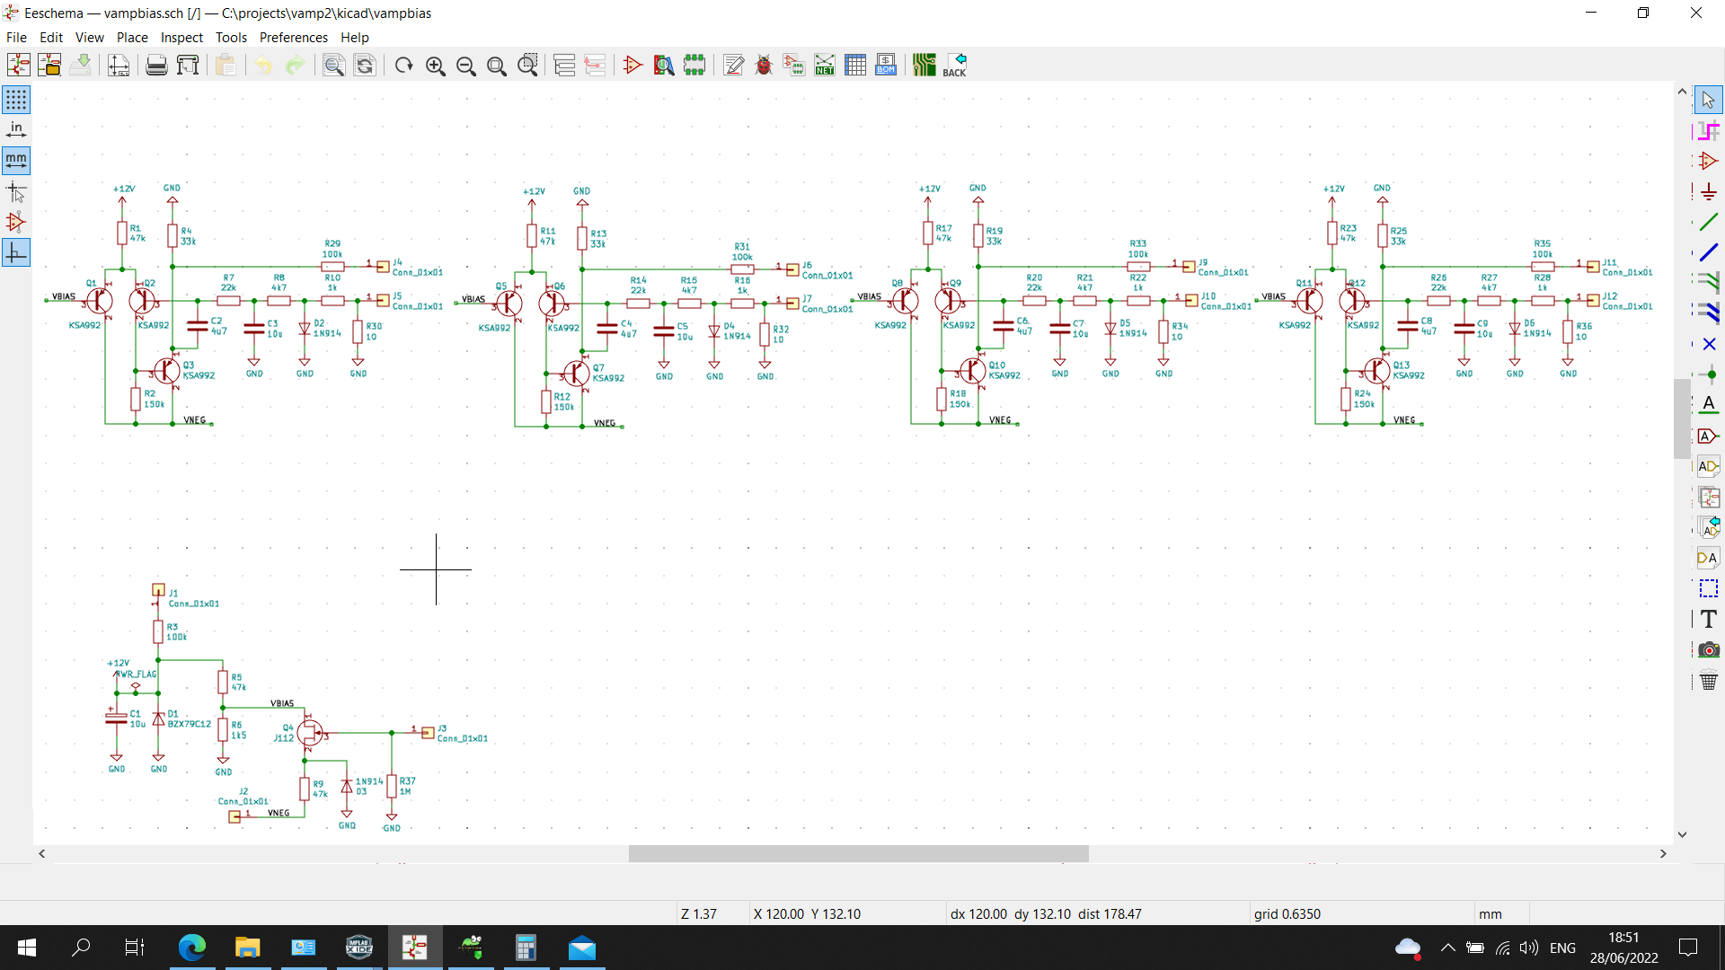
Task: Open the Annotate schematic symbols icon
Action: click(733, 65)
